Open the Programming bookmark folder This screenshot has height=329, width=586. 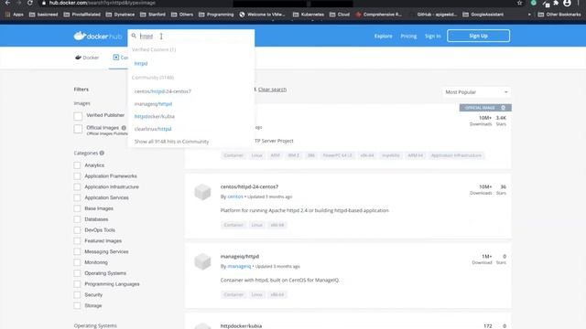[x=216, y=15]
